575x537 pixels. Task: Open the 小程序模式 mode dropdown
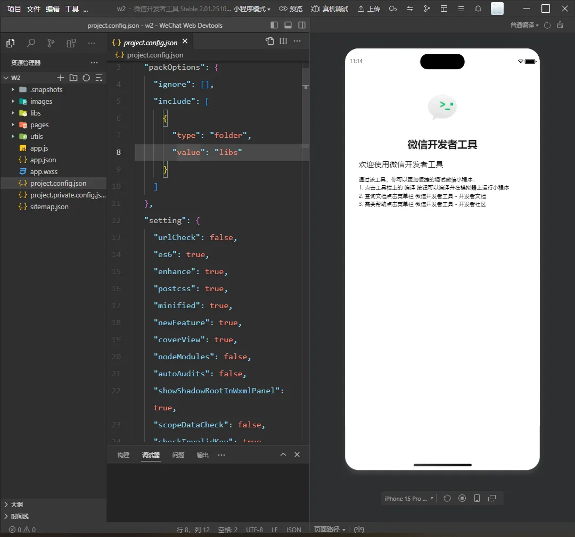252,9
